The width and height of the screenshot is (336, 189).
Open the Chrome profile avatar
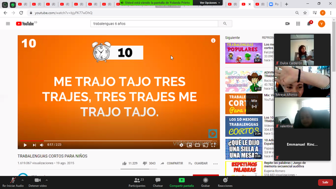coord(322,13)
